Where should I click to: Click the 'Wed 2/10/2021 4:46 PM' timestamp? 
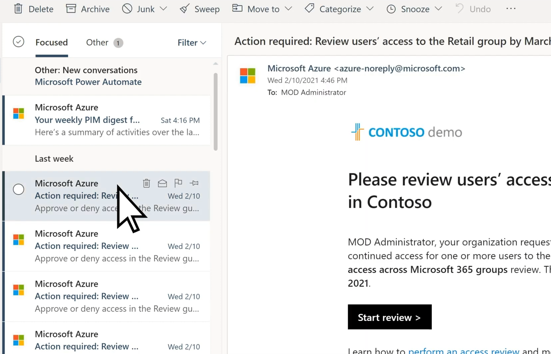pos(307,80)
